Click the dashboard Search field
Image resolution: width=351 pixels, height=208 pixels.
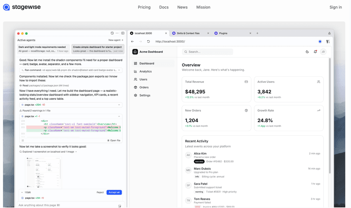point(208,52)
